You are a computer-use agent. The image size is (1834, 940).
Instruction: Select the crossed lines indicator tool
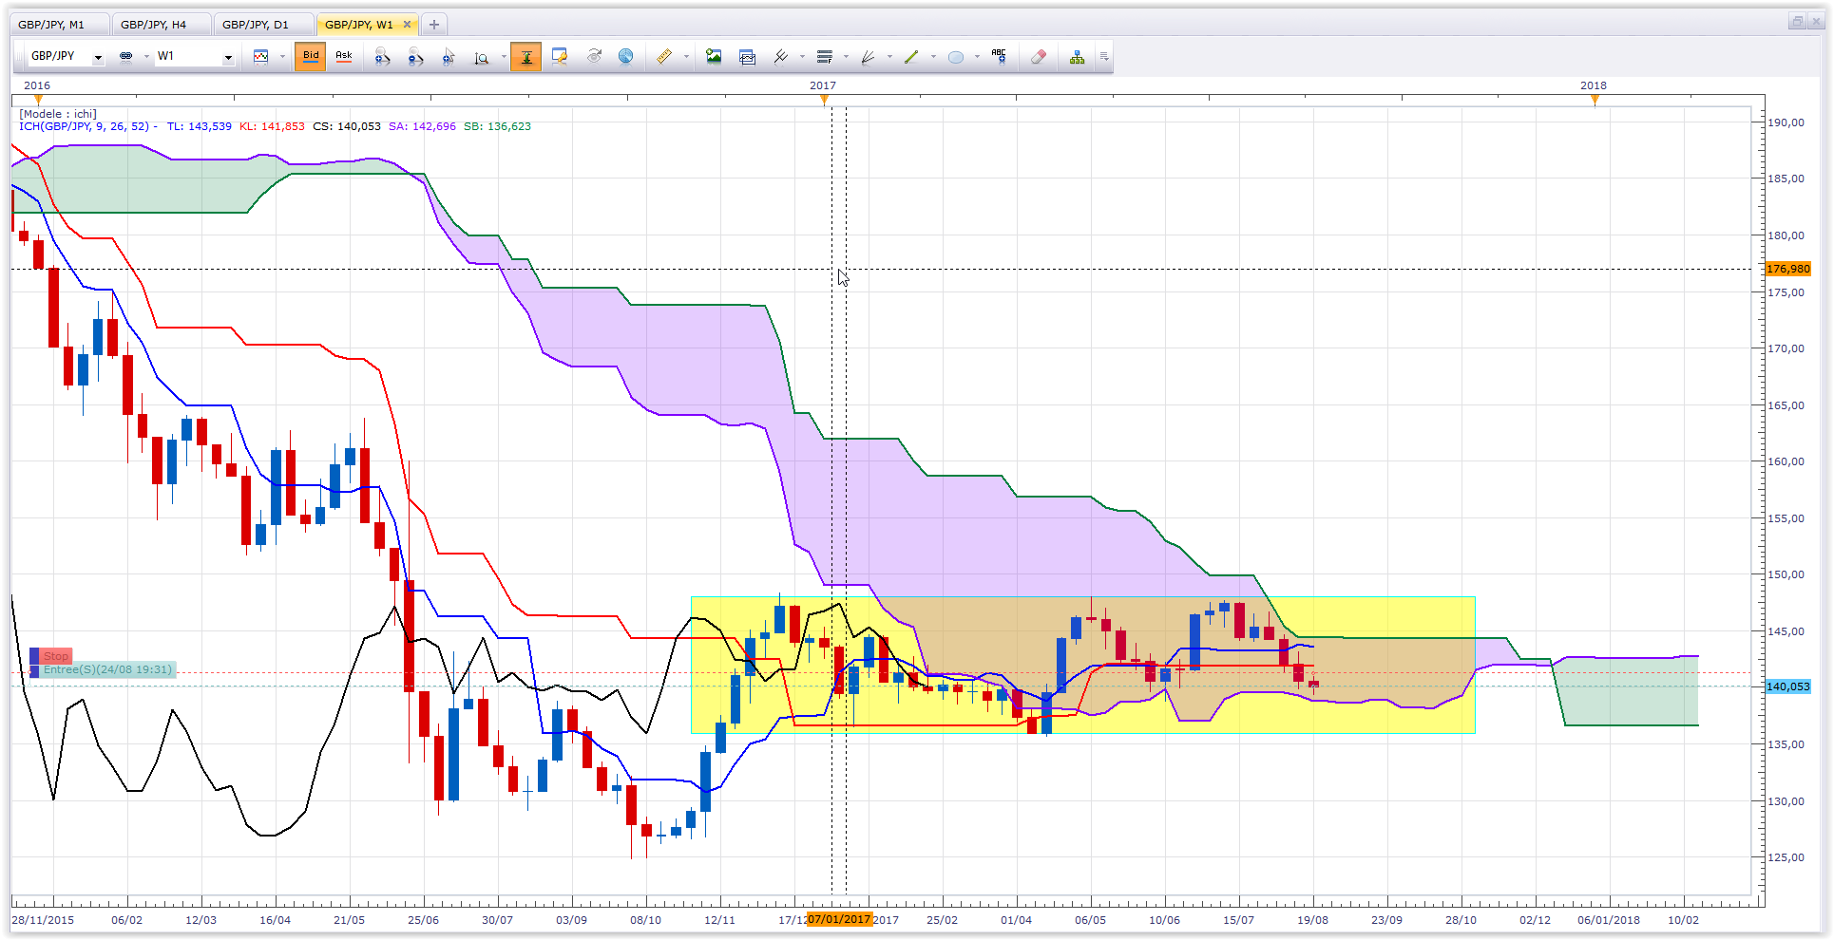[781, 57]
